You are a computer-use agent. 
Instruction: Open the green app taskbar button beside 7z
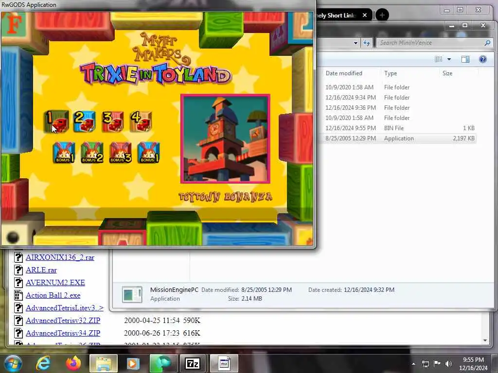162,363
